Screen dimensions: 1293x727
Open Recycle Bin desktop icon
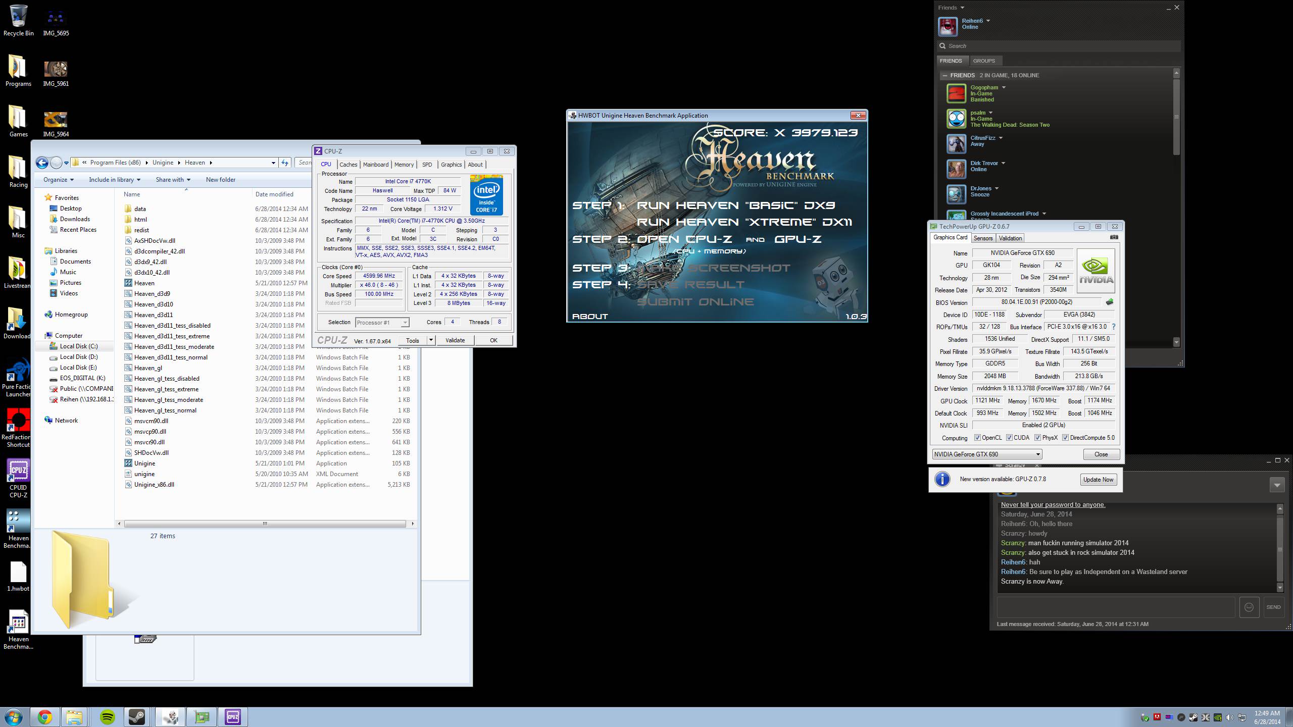[18, 20]
